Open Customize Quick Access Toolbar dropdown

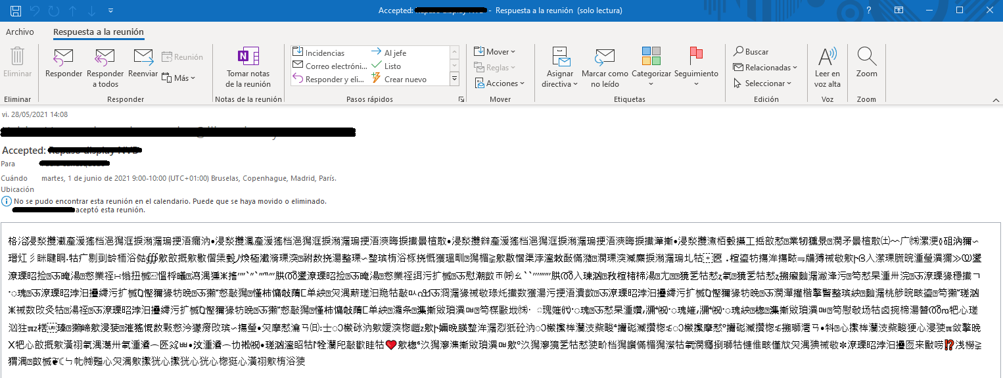click(110, 11)
